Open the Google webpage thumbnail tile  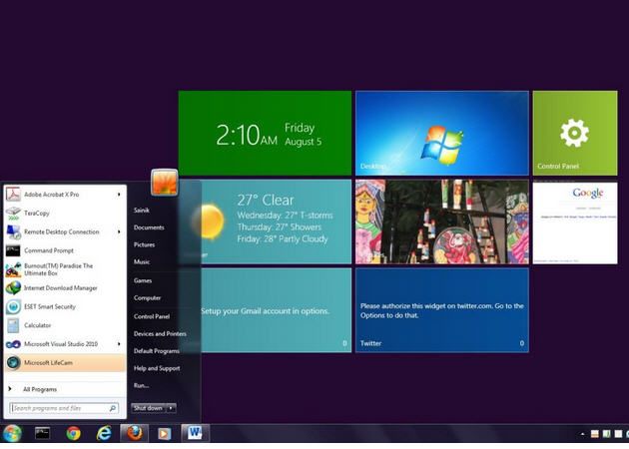pyautogui.click(x=574, y=222)
